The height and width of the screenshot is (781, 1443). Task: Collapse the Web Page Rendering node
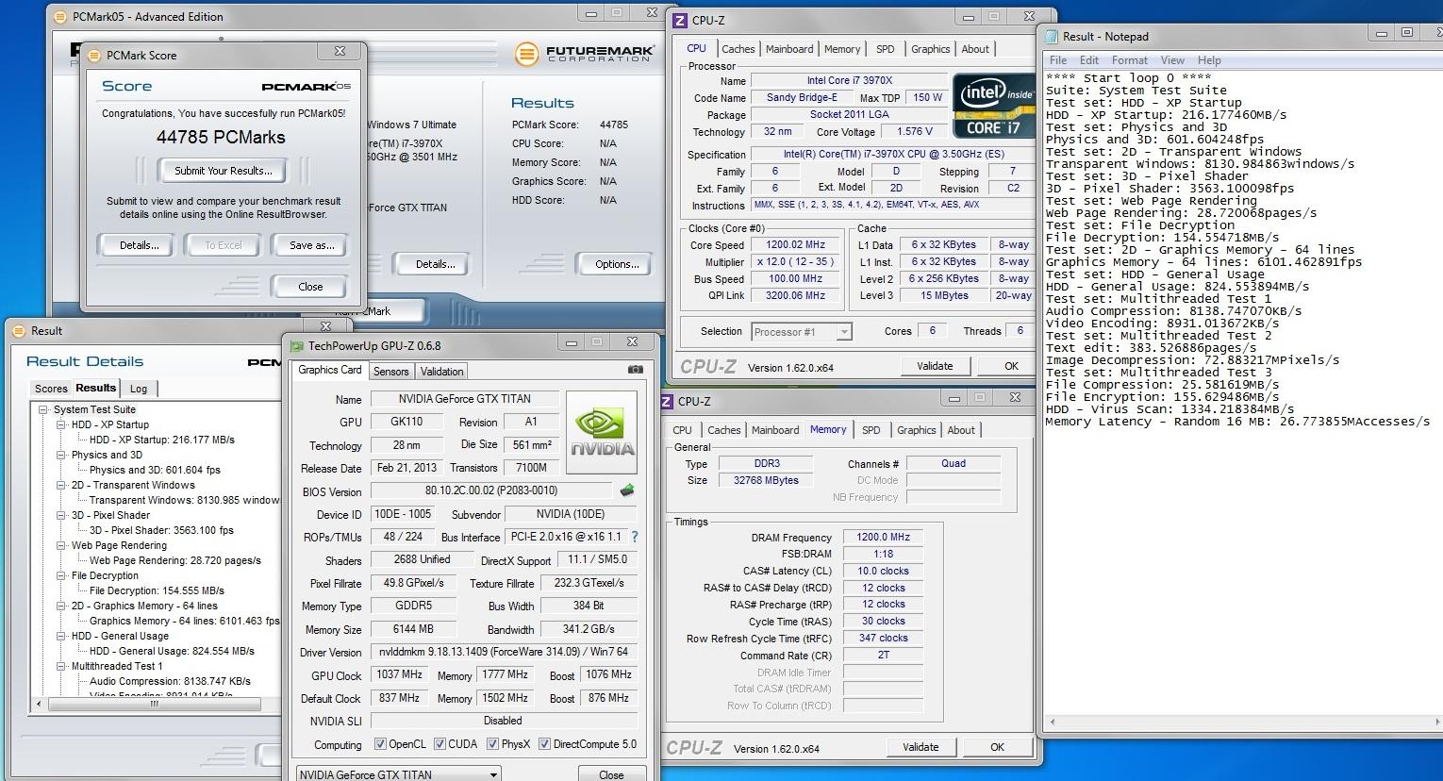(x=61, y=545)
